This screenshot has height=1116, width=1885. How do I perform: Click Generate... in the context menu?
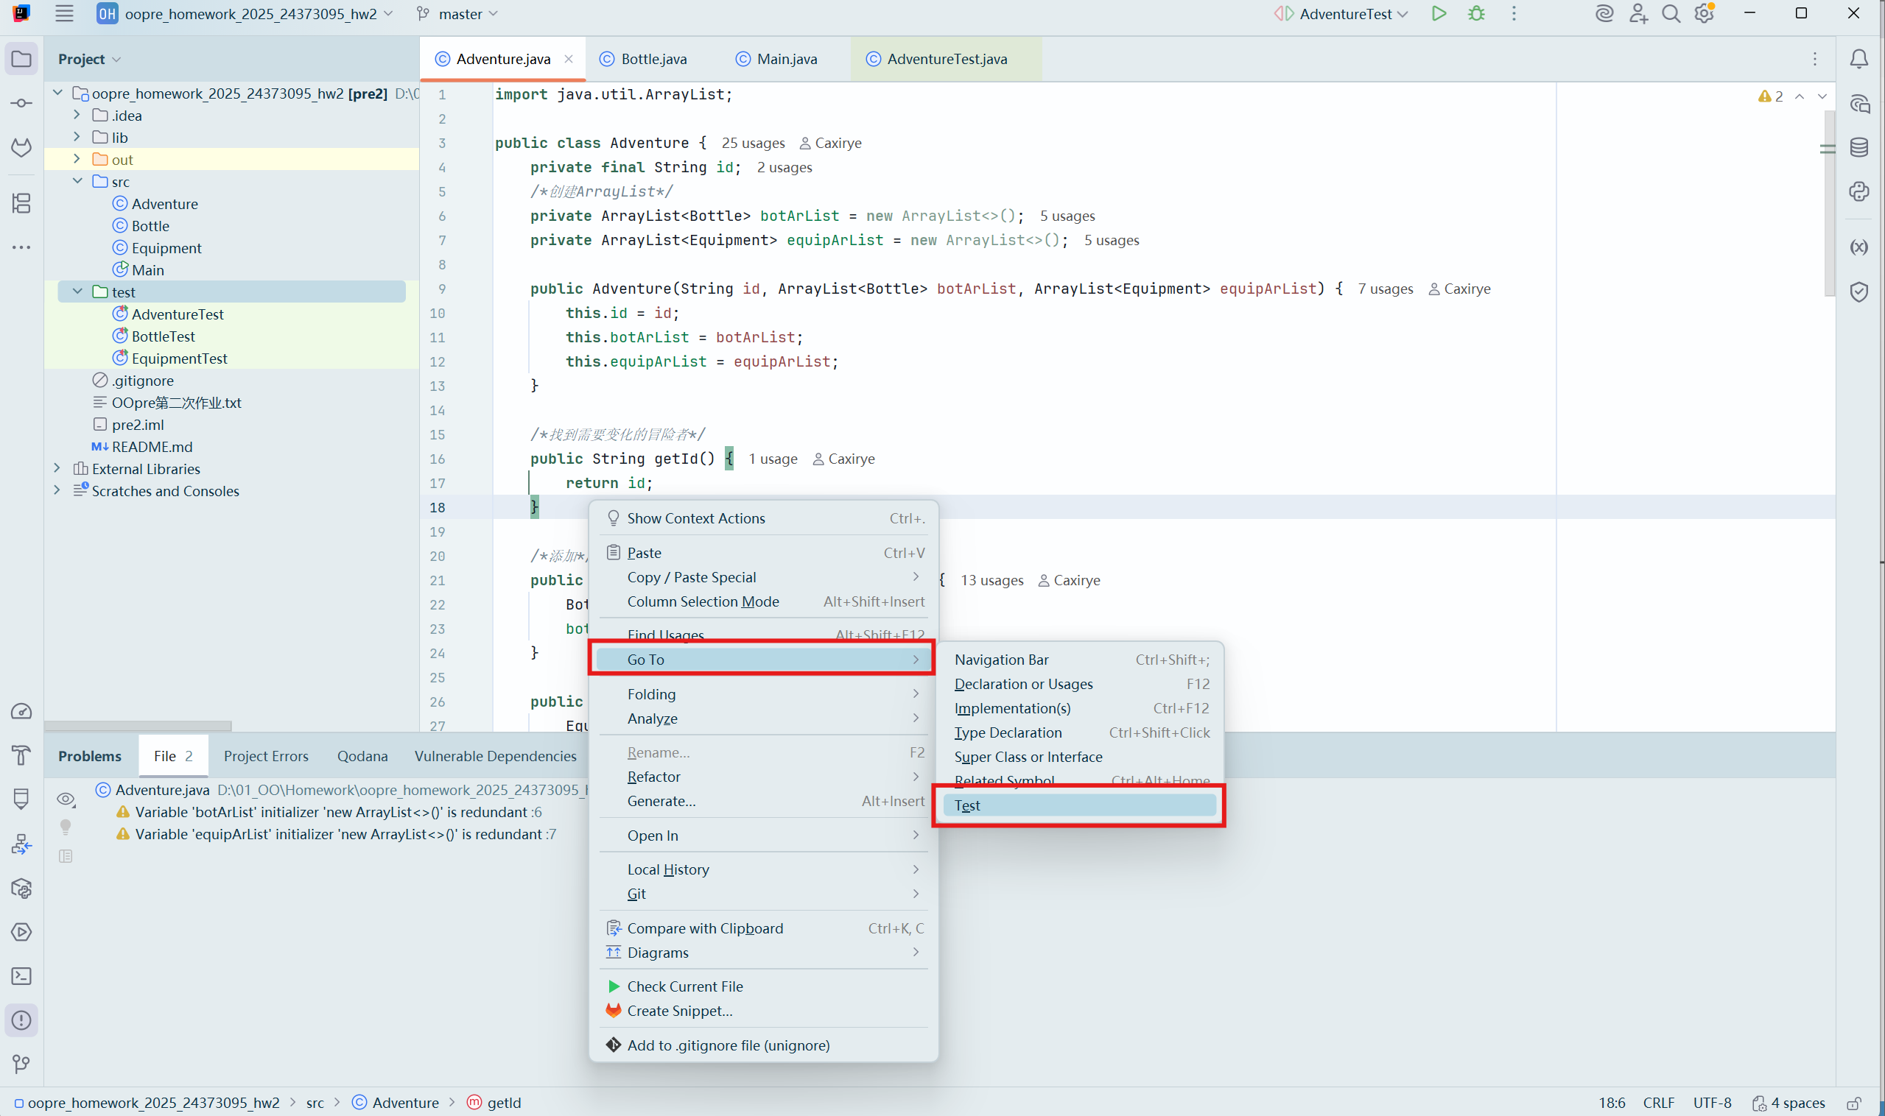pos(661,801)
